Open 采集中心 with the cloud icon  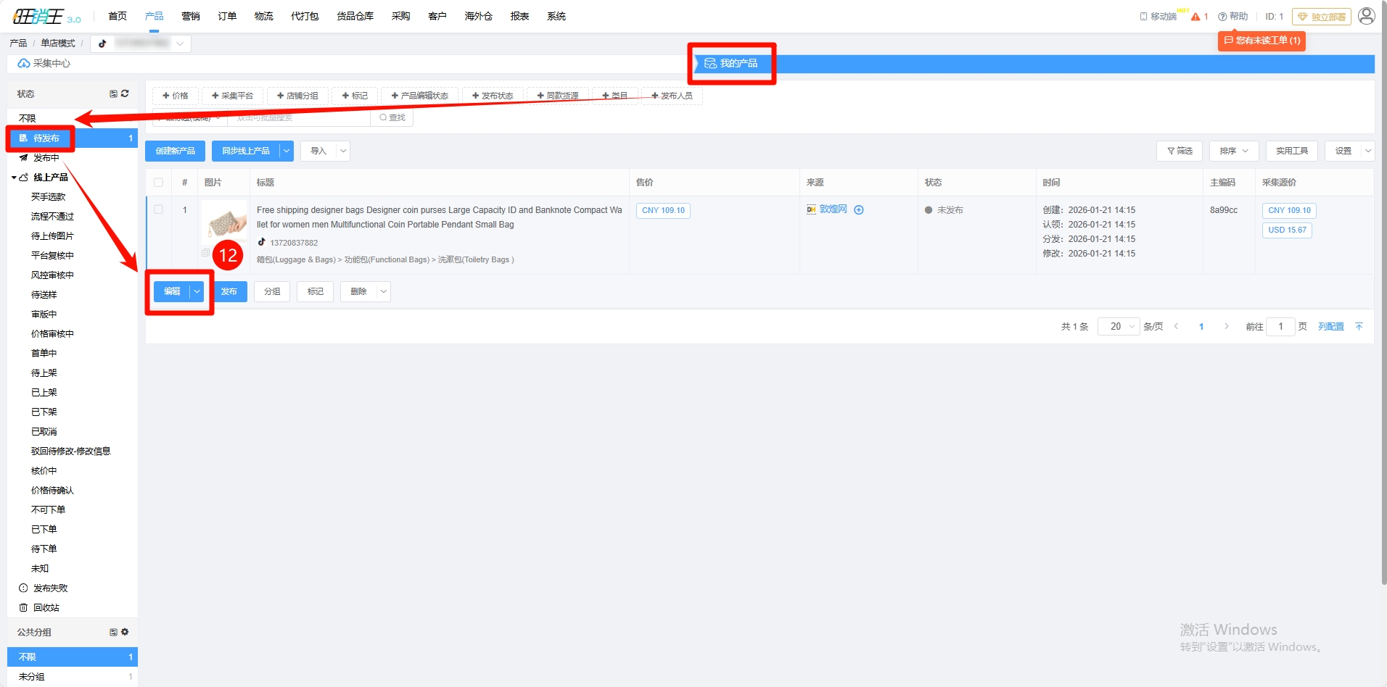click(44, 64)
